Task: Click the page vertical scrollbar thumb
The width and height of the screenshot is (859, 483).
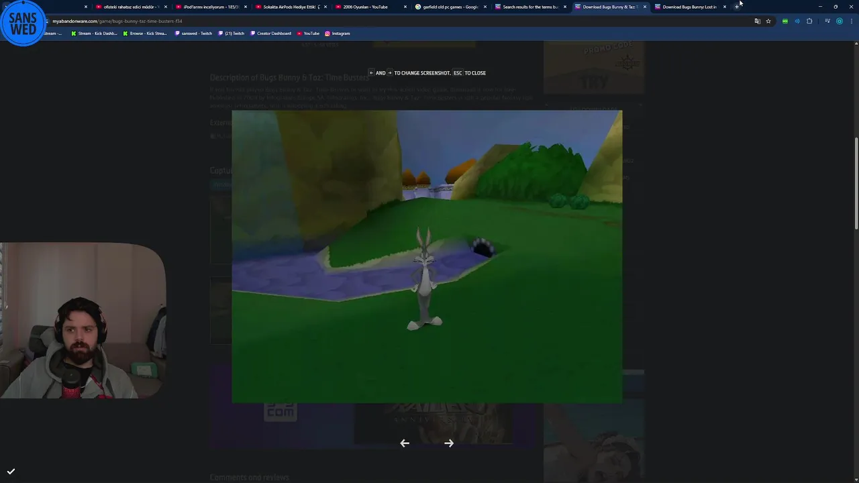Action: (856, 183)
